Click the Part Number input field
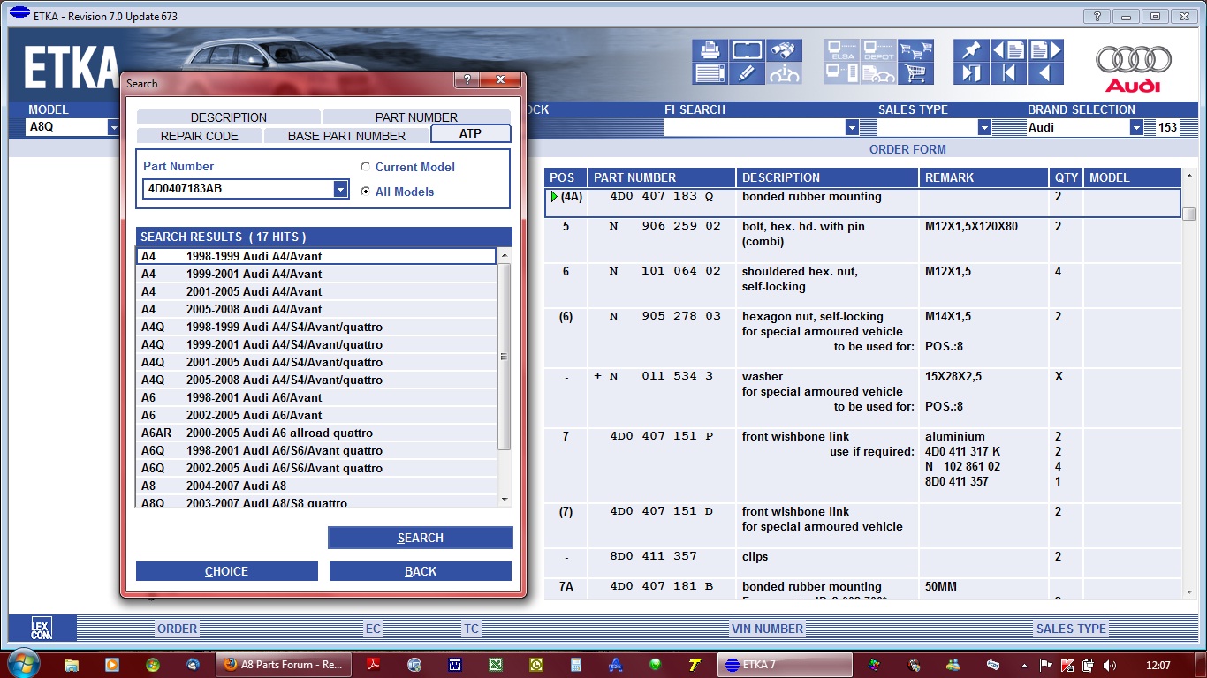Screen dimensions: 1207x678 (238, 189)
